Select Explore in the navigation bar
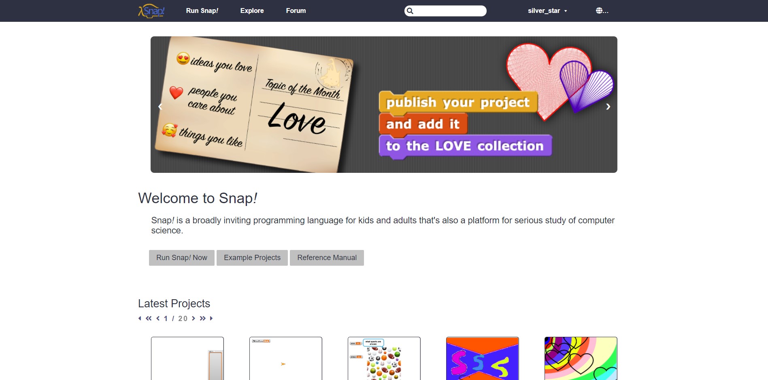 (x=252, y=10)
